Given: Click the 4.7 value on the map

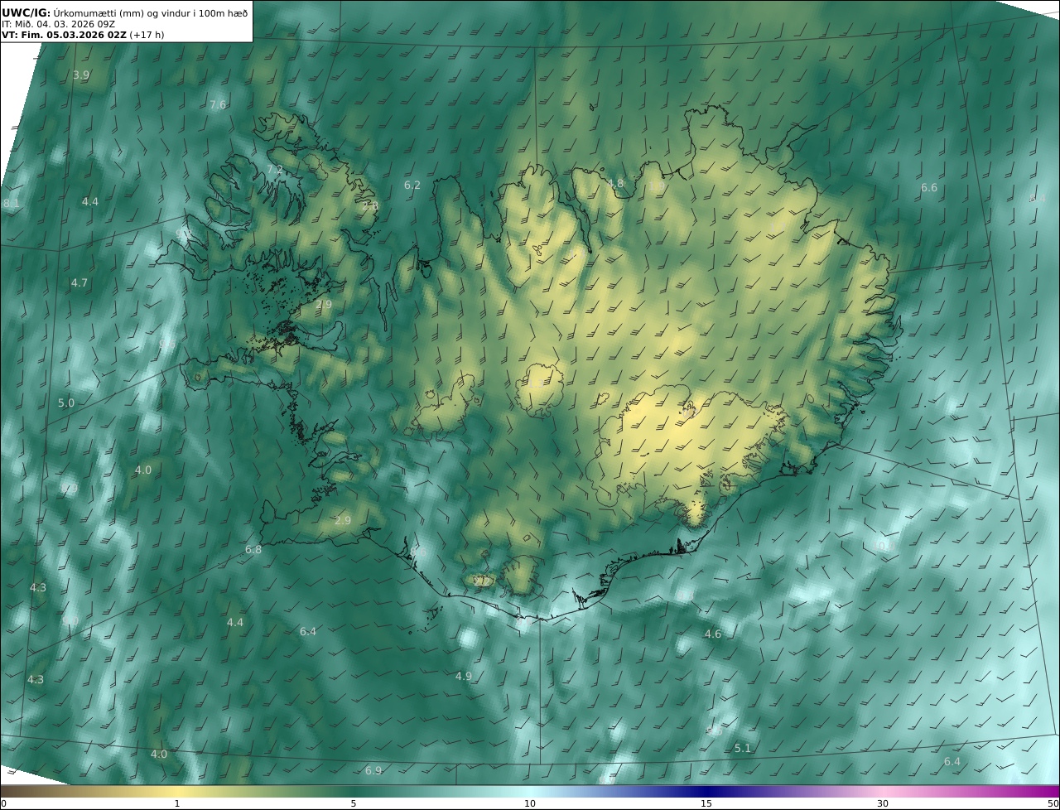Looking at the screenshot, I should click(x=79, y=282).
